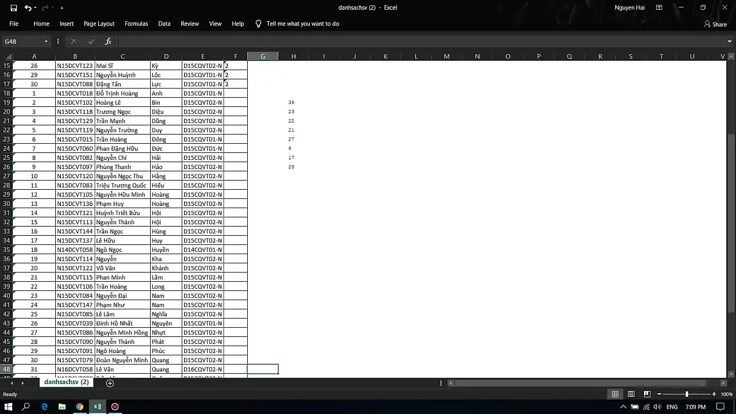Open Chrome from taskbar

click(x=79, y=407)
